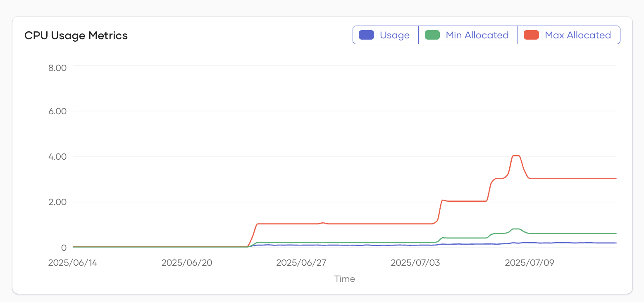644x302 pixels.
Task: Click the 8.00 y-axis label
Action: click(x=57, y=68)
